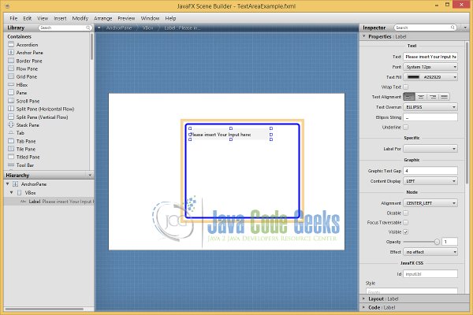Click the Opacity slider handle

point(437,242)
